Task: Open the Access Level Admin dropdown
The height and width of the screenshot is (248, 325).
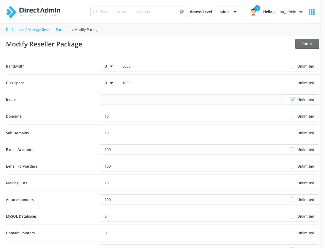Action: click(228, 12)
